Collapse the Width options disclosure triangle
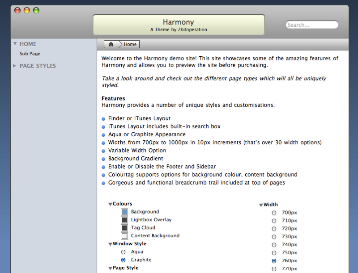This screenshot has height=273, width=358. 261,205
